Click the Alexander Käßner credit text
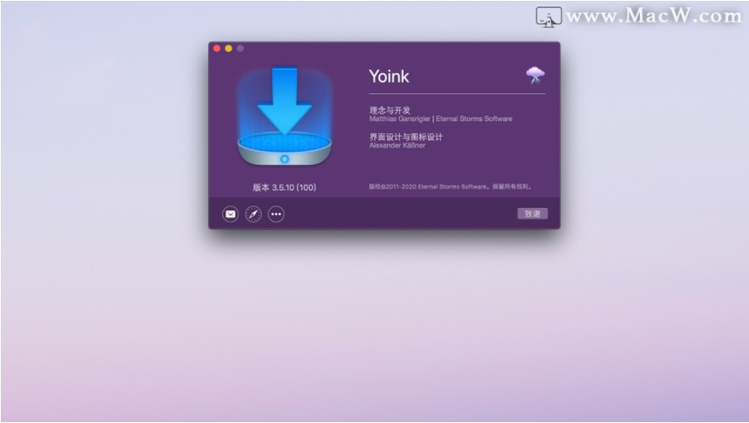The image size is (749, 423). (x=397, y=145)
